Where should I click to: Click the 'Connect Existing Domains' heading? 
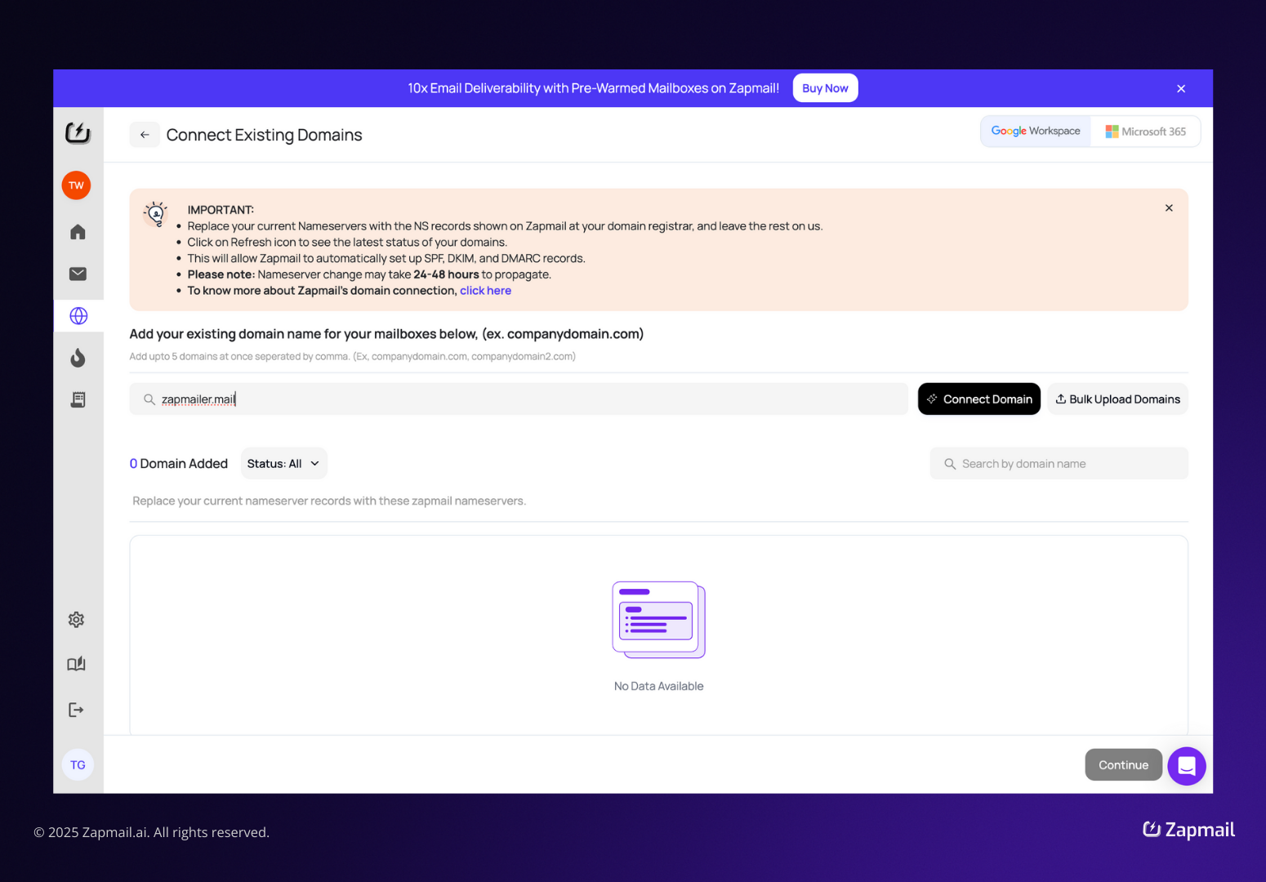(x=264, y=135)
